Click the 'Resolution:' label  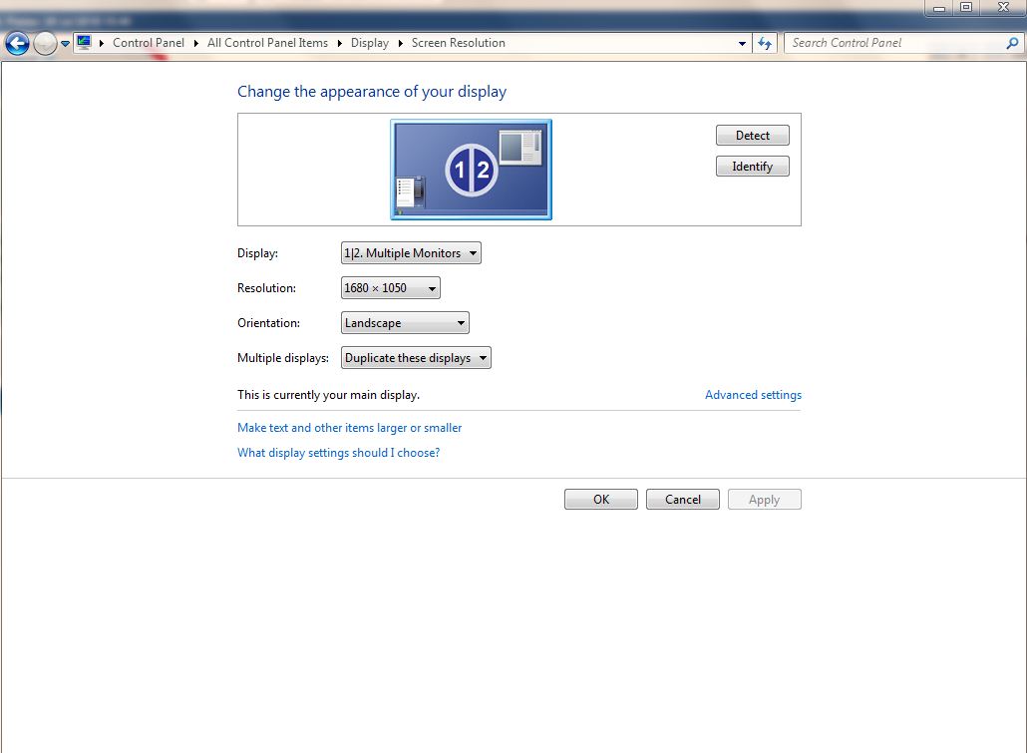[x=266, y=287]
